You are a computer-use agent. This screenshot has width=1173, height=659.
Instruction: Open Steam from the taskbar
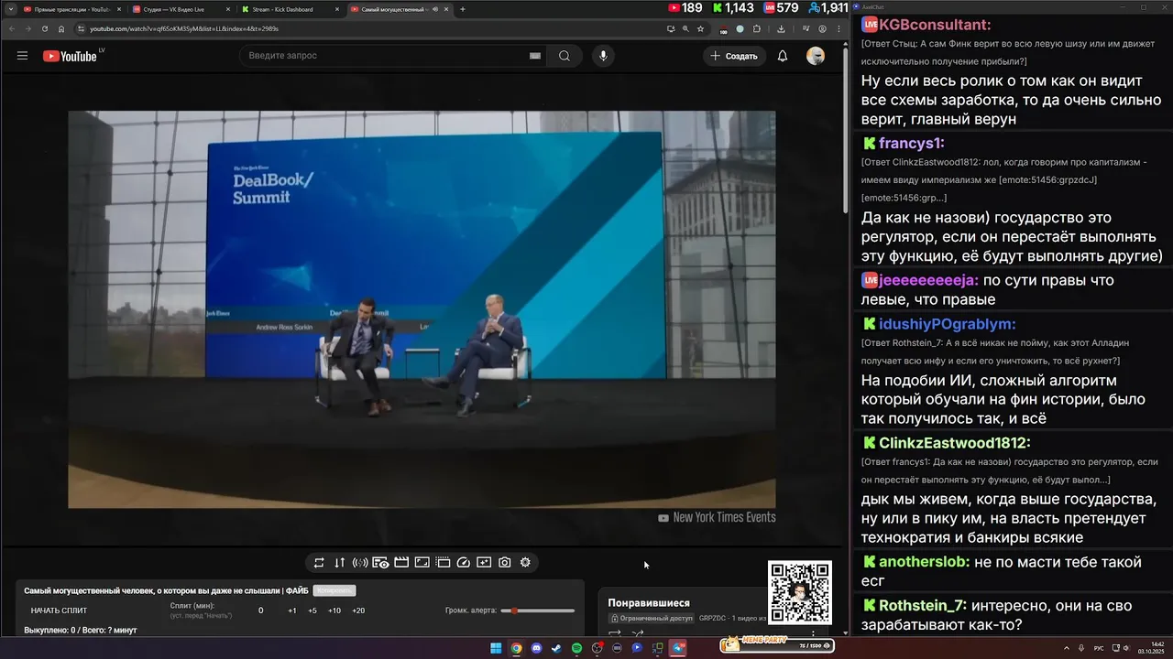(x=556, y=648)
